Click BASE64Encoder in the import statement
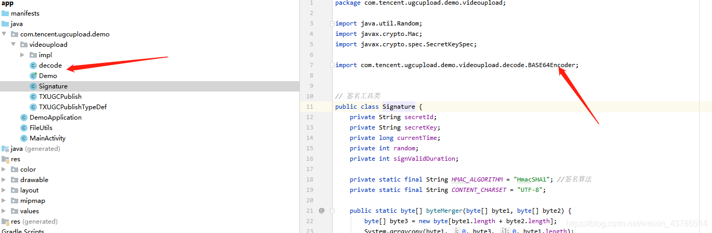This screenshot has height=233, width=712. pyautogui.click(x=551, y=65)
